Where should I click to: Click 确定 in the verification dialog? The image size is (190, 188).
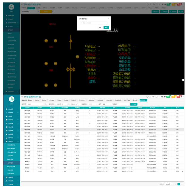(x=106, y=27)
